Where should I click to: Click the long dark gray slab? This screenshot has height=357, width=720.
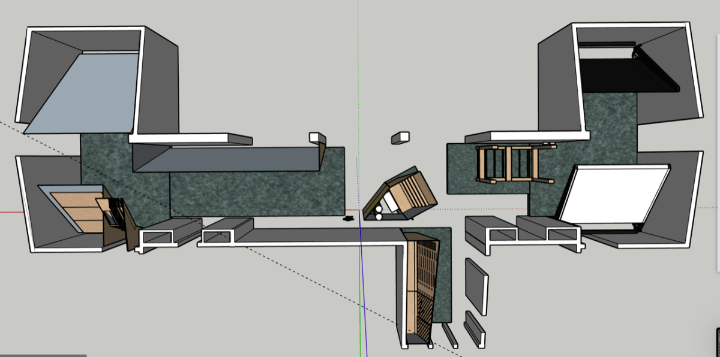(x=227, y=159)
